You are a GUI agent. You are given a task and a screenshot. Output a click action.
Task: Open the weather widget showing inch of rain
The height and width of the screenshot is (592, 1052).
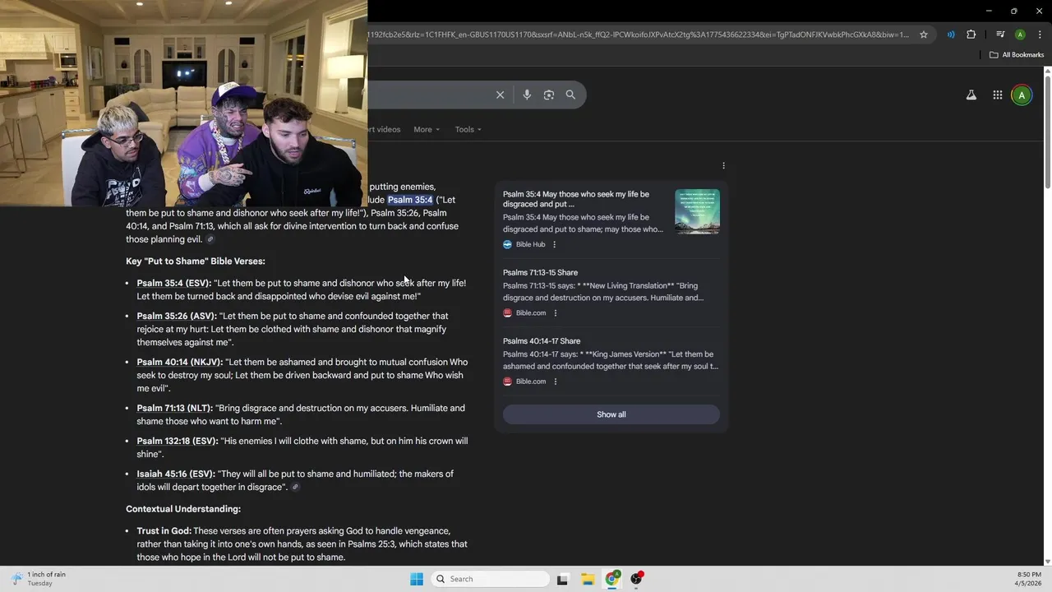point(39,579)
